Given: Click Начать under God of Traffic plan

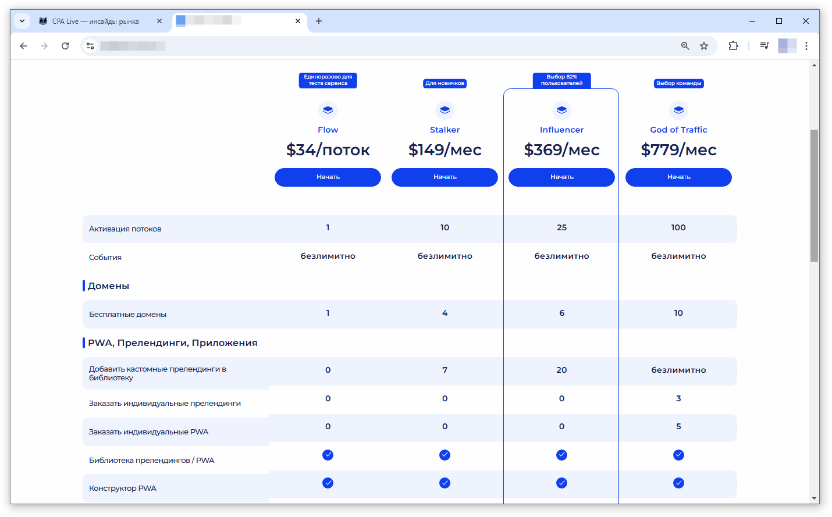Looking at the screenshot, I should (678, 177).
